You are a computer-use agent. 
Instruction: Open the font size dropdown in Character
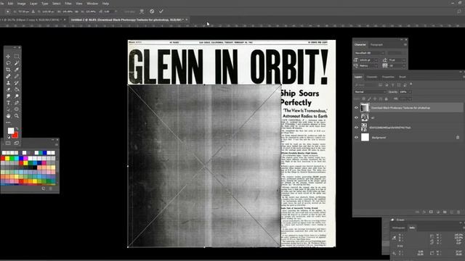tap(376, 60)
